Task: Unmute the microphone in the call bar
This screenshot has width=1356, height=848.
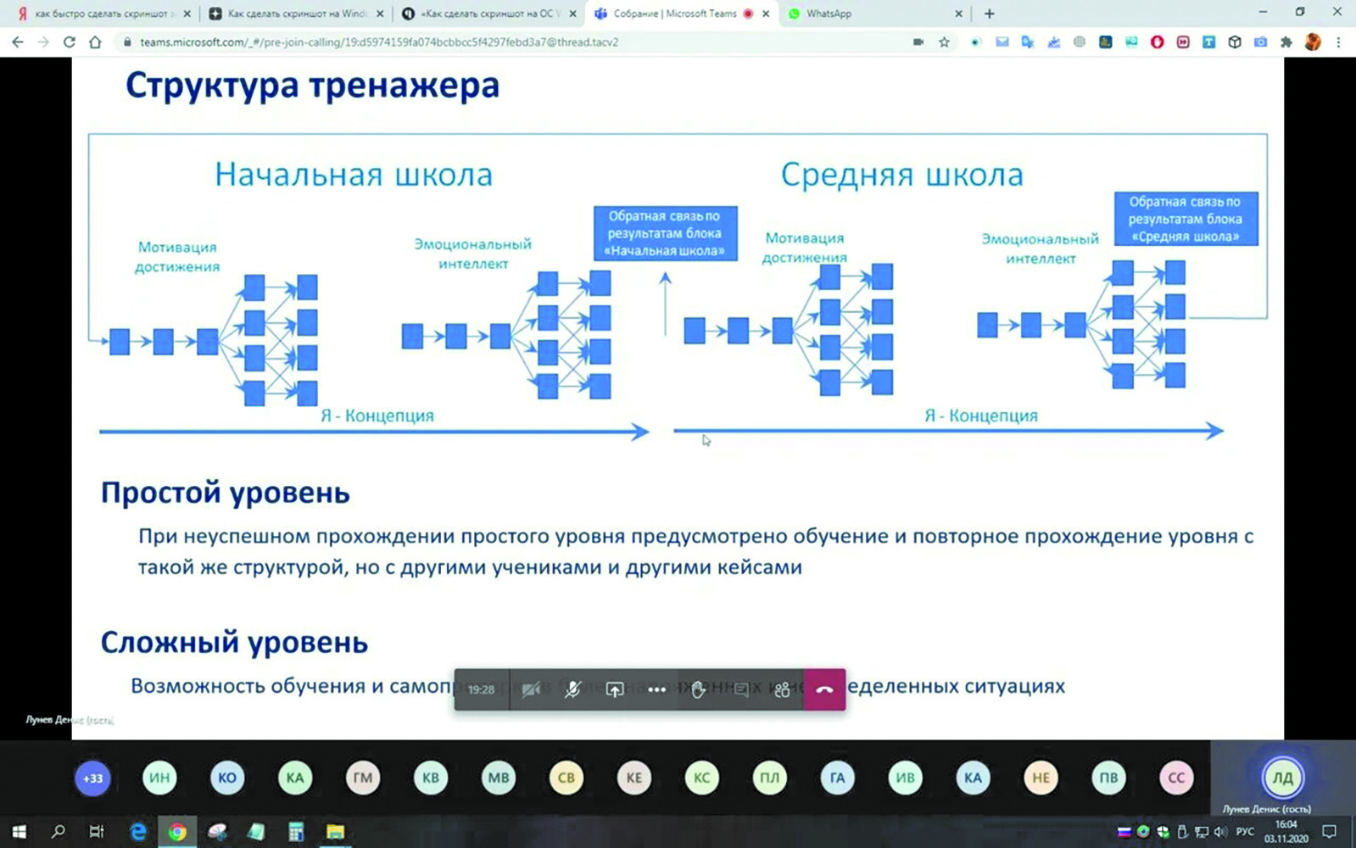Action: pos(572,689)
